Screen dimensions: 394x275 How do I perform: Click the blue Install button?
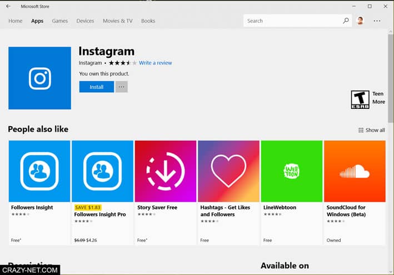click(97, 87)
